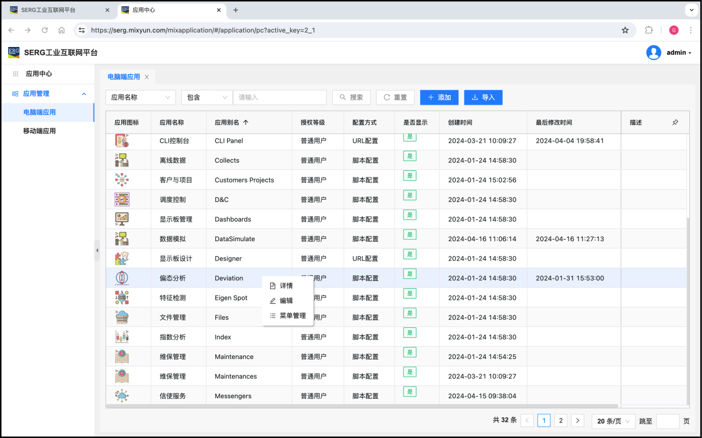Screen dimensions: 702x438
Task: Click the pin icon in 描述 column
Action: pos(675,122)
